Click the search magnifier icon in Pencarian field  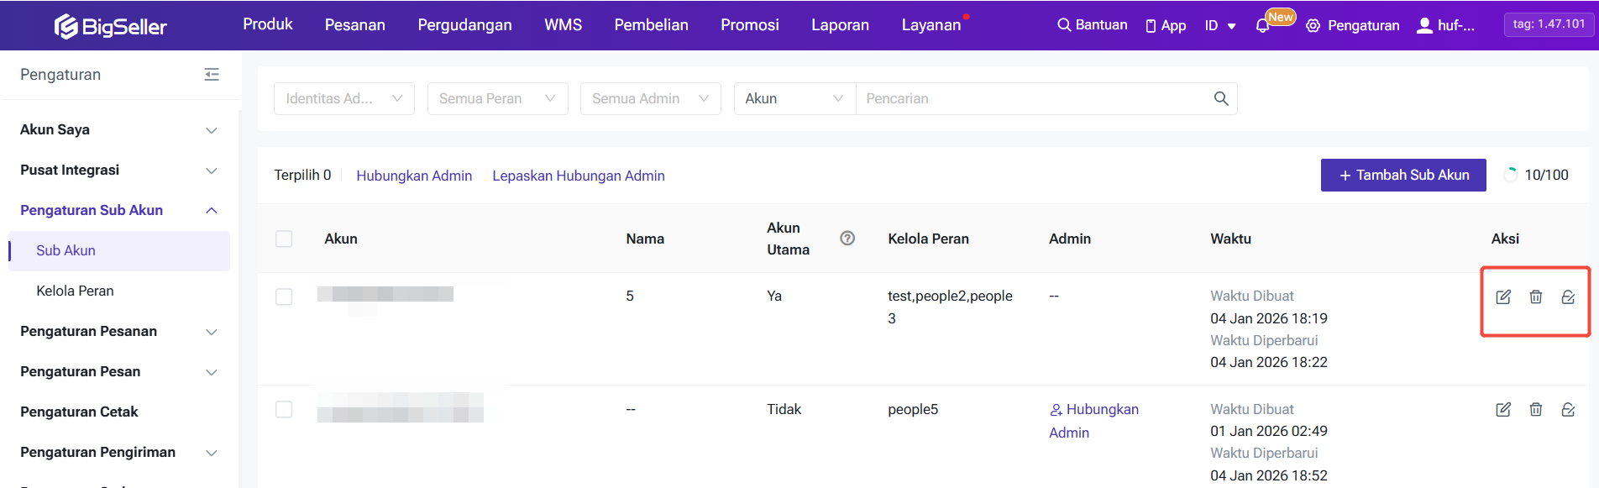pyautogui.click(x=1221, y=98)
